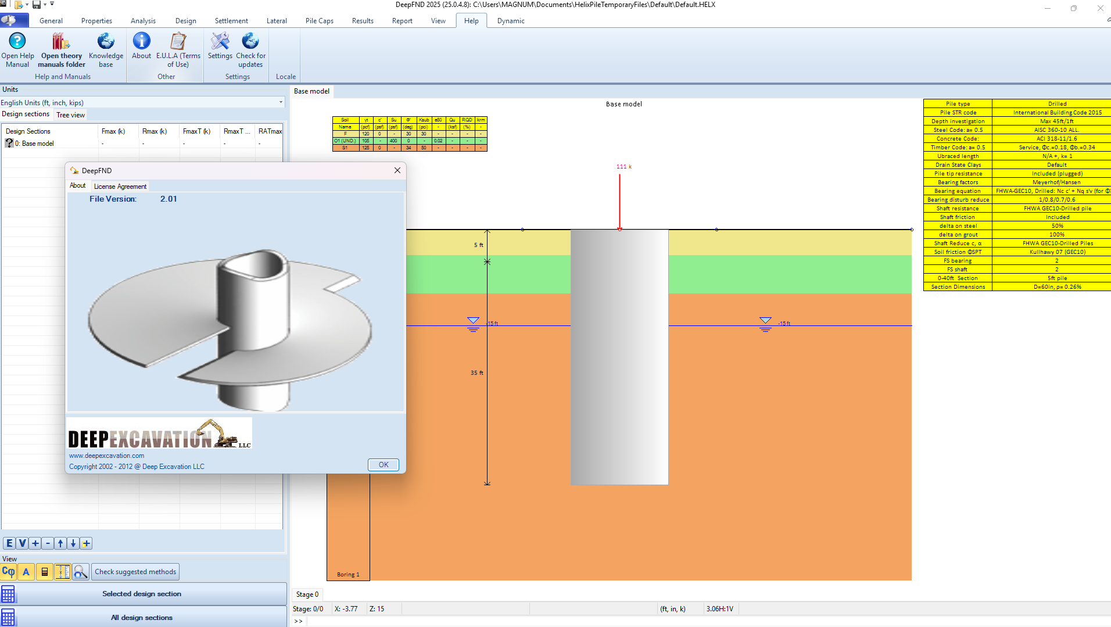Open the Report ribbon tab
The image size is (1111, 627).
point(402,21)
